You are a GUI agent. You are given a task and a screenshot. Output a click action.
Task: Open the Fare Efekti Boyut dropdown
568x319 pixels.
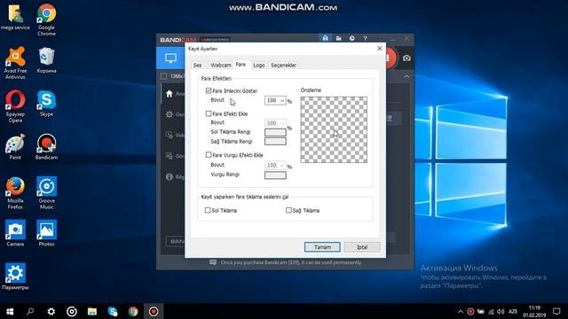[275, 123]
